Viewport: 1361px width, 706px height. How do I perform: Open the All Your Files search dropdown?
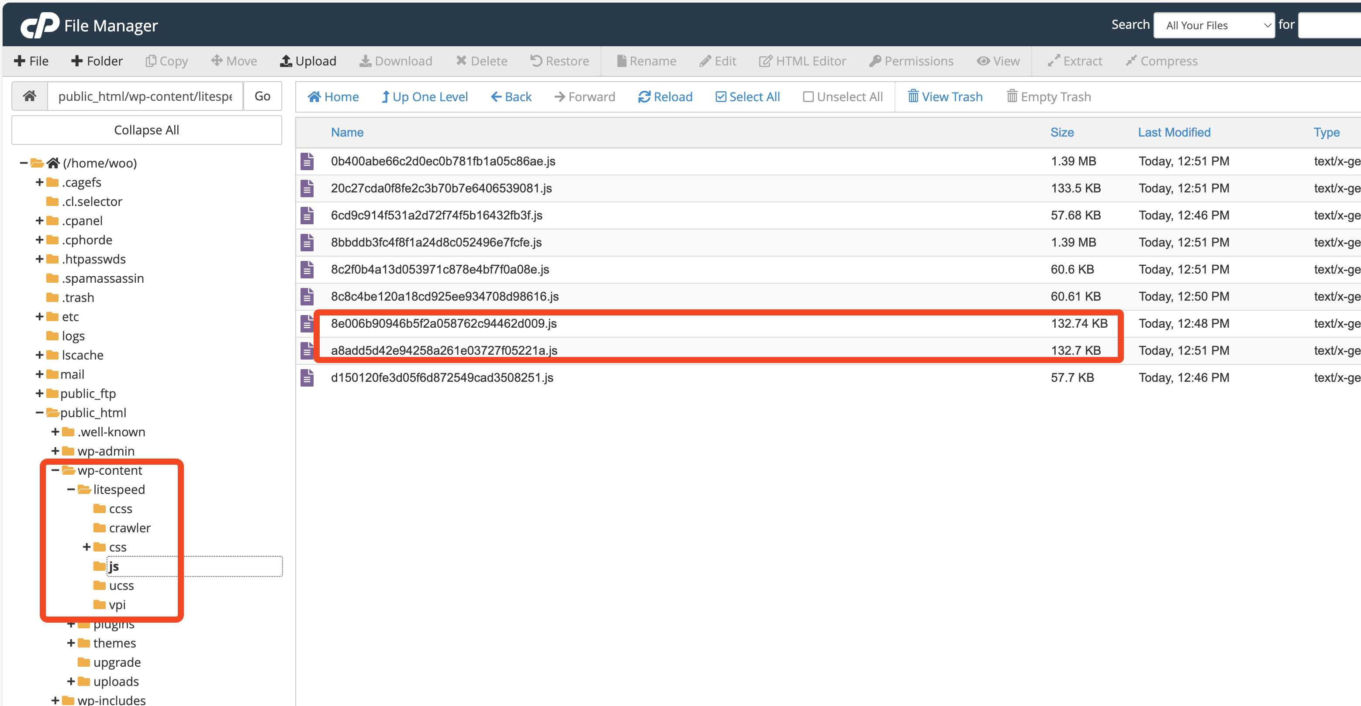[x=1214, y=25]
